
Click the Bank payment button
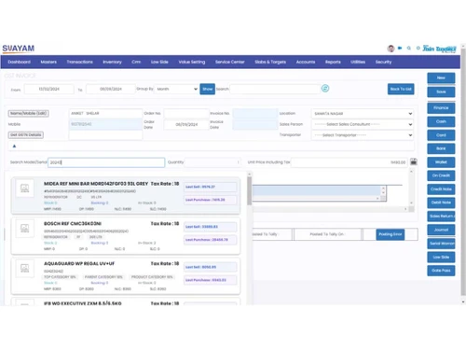pyautogui.click(x=441, y=148)
